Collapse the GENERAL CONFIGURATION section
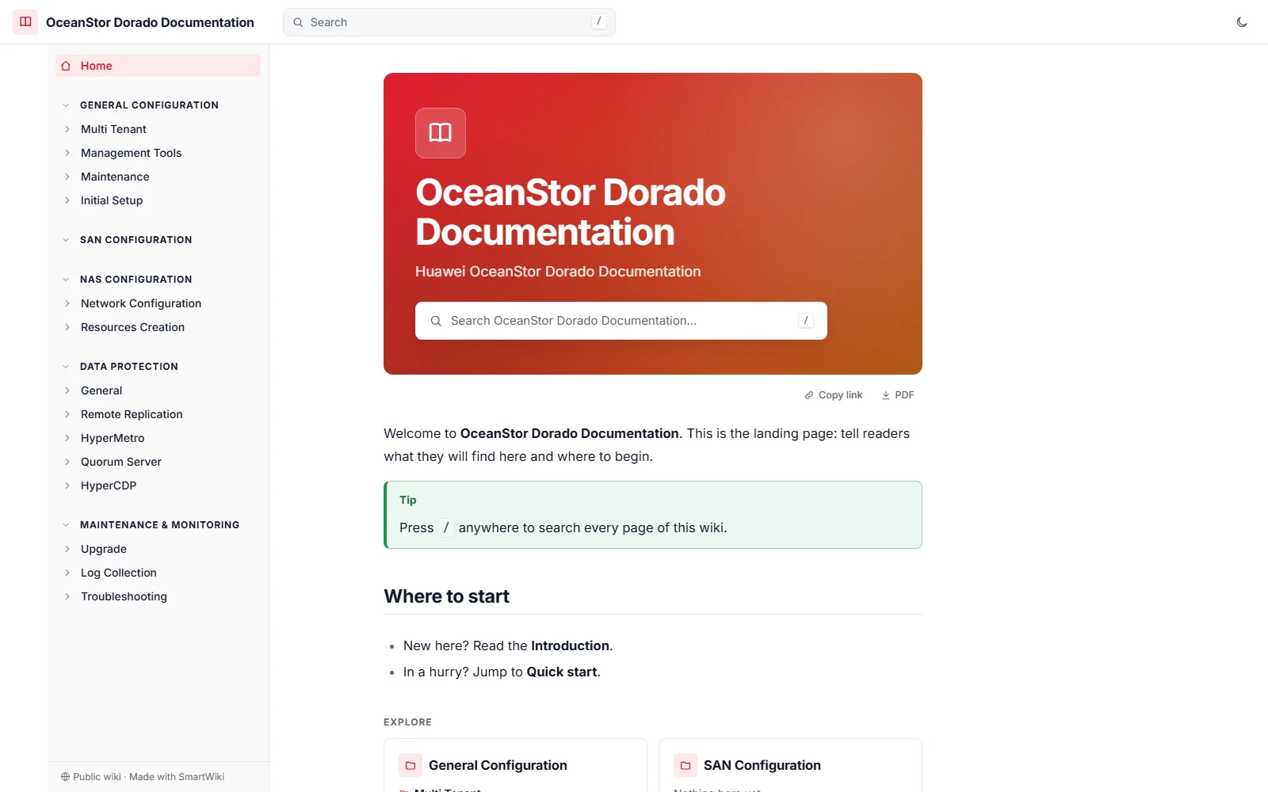The image size is (1268, 792). (66, 105)
